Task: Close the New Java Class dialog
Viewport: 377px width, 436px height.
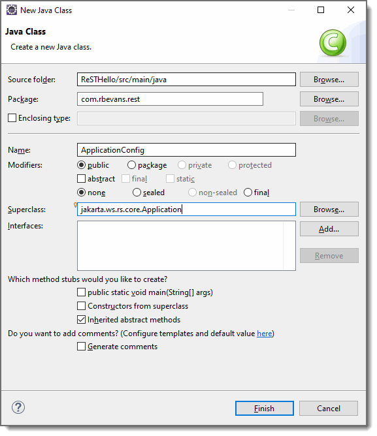Action: pos(351,10)
